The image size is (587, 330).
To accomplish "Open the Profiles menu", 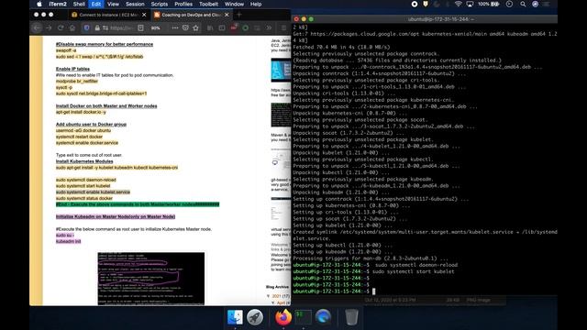I will pyautogui.click(x=183, y=4).
